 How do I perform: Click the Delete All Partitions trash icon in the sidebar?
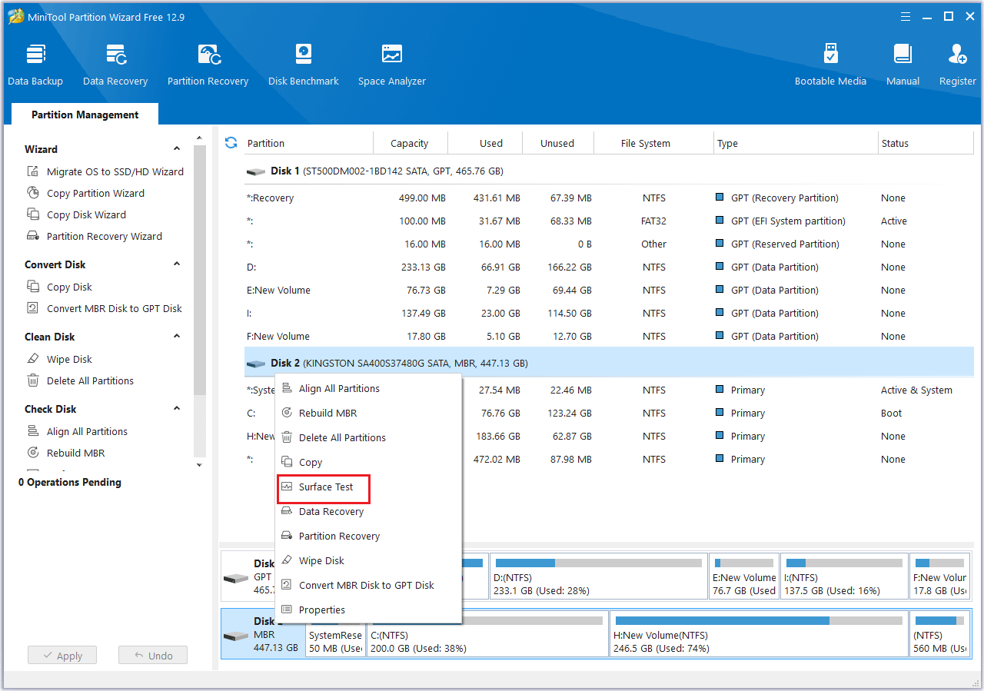33,380
